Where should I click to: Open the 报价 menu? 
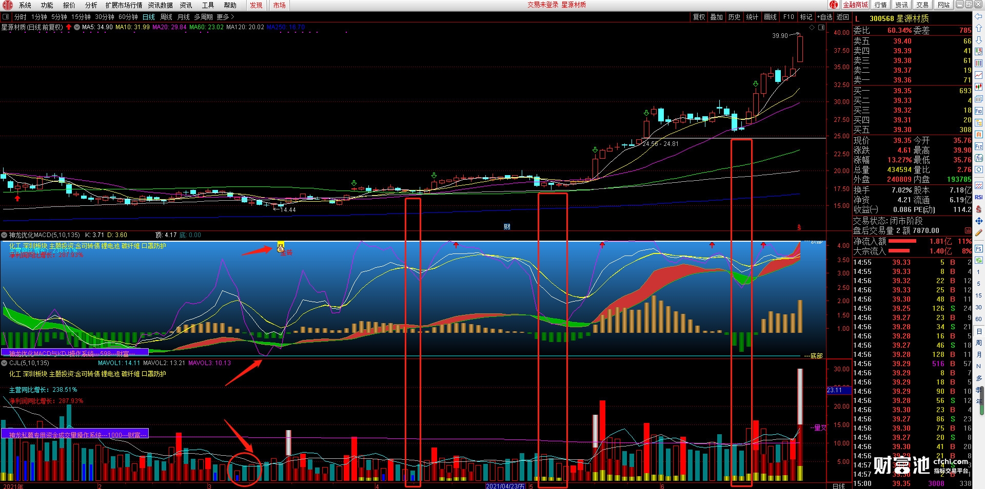[69, 5]
